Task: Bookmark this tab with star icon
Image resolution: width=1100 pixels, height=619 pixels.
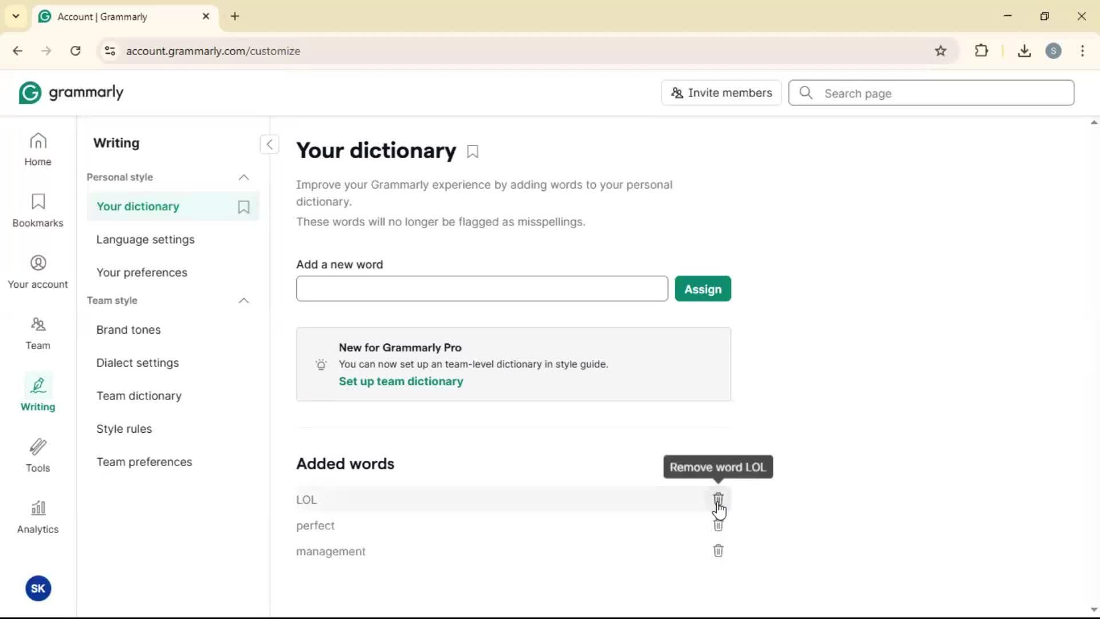Action: [941, 51]
